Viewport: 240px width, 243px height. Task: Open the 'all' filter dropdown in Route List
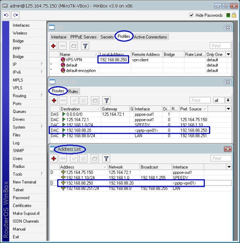tap(219, 100)
